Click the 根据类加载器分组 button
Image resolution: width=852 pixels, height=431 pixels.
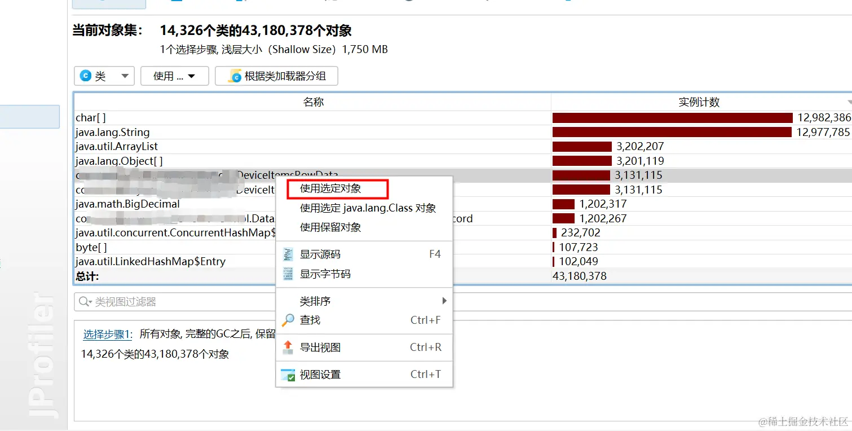pos(276,76)
